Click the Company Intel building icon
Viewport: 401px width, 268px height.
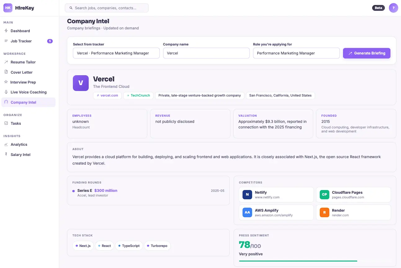6,102
